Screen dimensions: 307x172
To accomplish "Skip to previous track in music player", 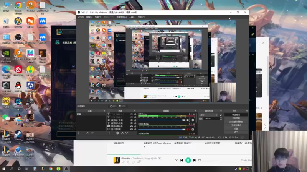I will click(x=182, y=160).
